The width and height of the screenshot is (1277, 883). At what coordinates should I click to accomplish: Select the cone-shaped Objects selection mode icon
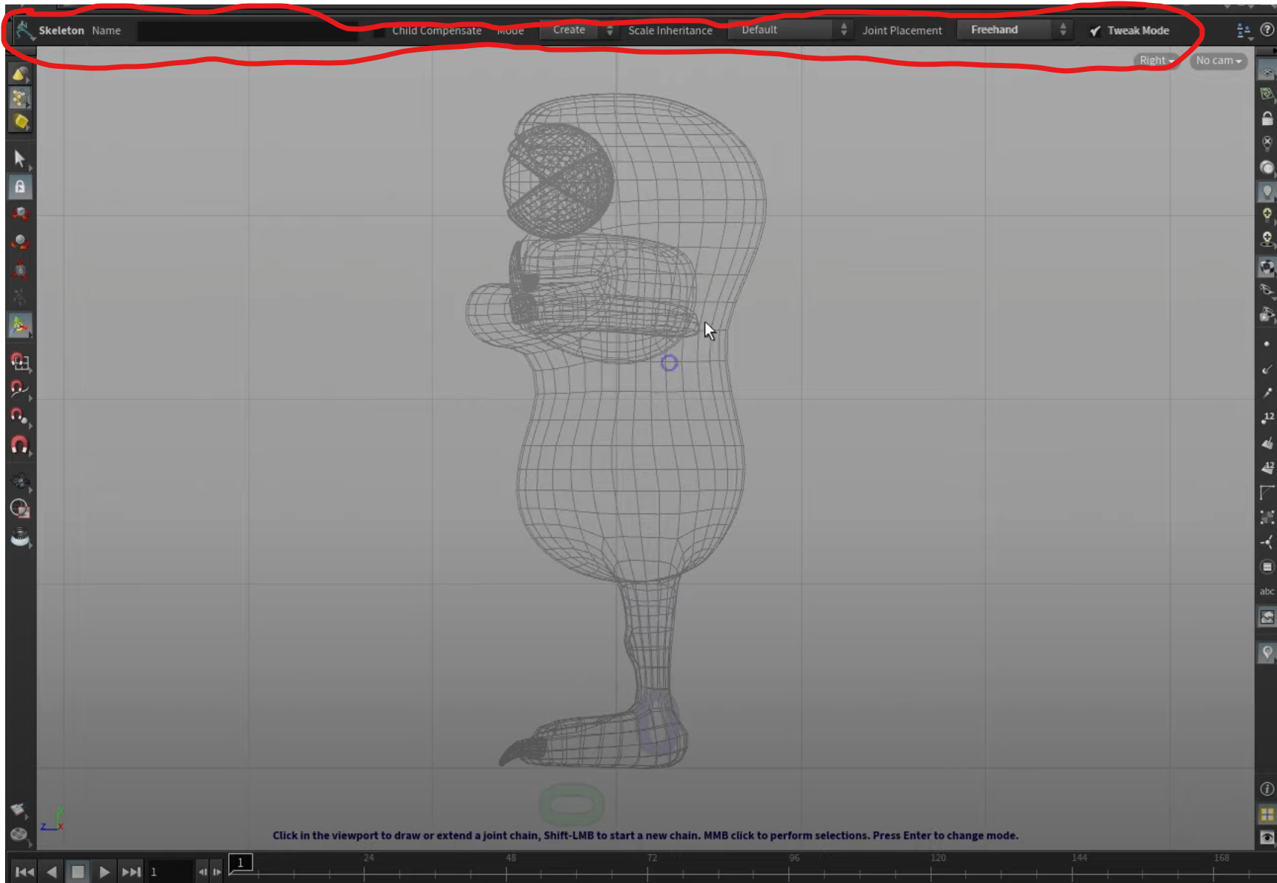point(20,73)
